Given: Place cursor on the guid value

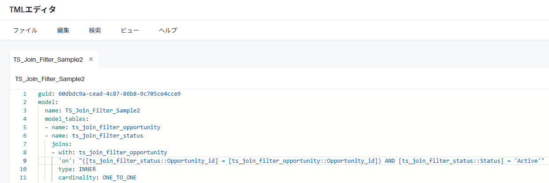Looking at the screenshot, I should click(119, 94).
